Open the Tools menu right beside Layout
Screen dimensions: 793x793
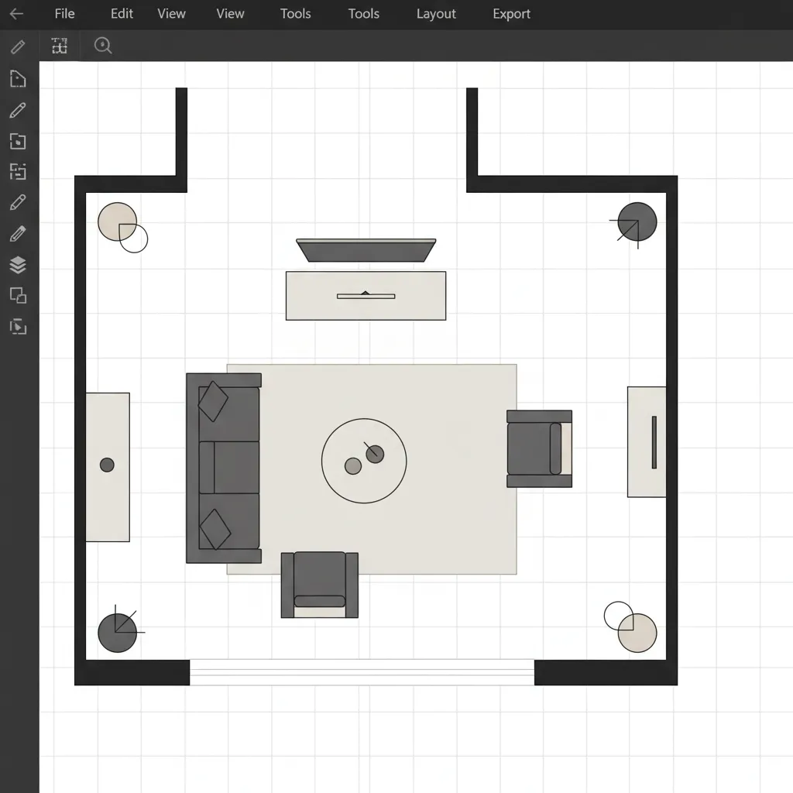point(364,14)
